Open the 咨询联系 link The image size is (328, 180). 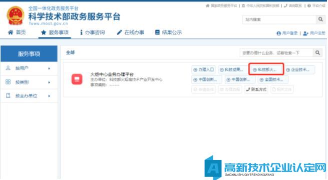tap(293, 5)
